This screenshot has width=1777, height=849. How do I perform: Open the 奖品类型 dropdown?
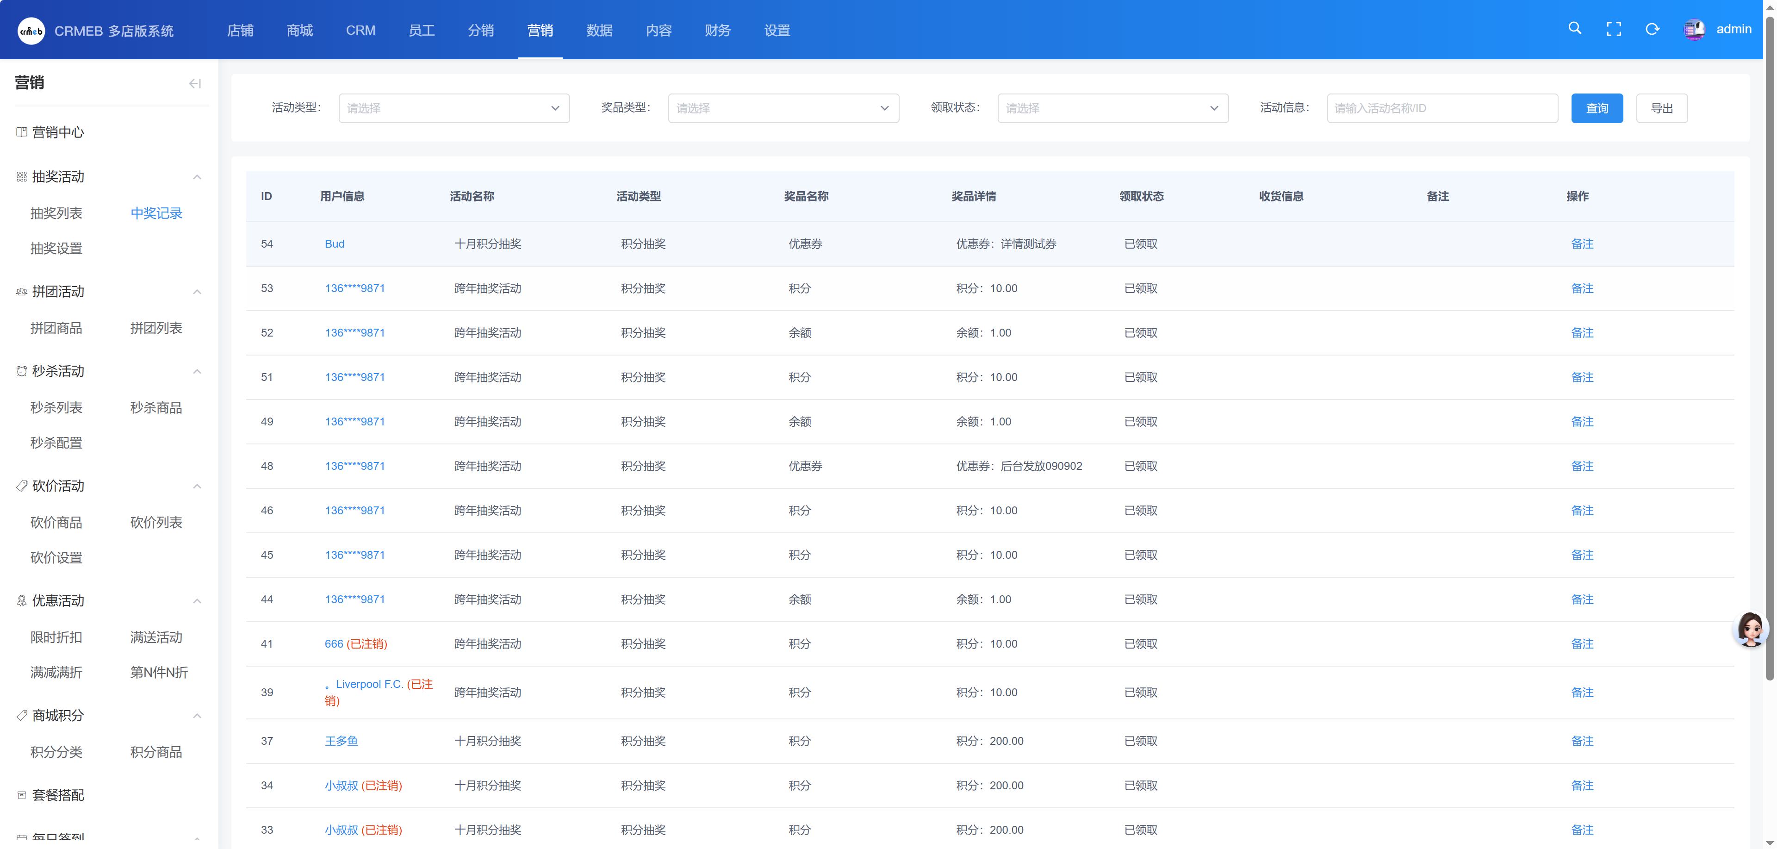pos(783,108)
